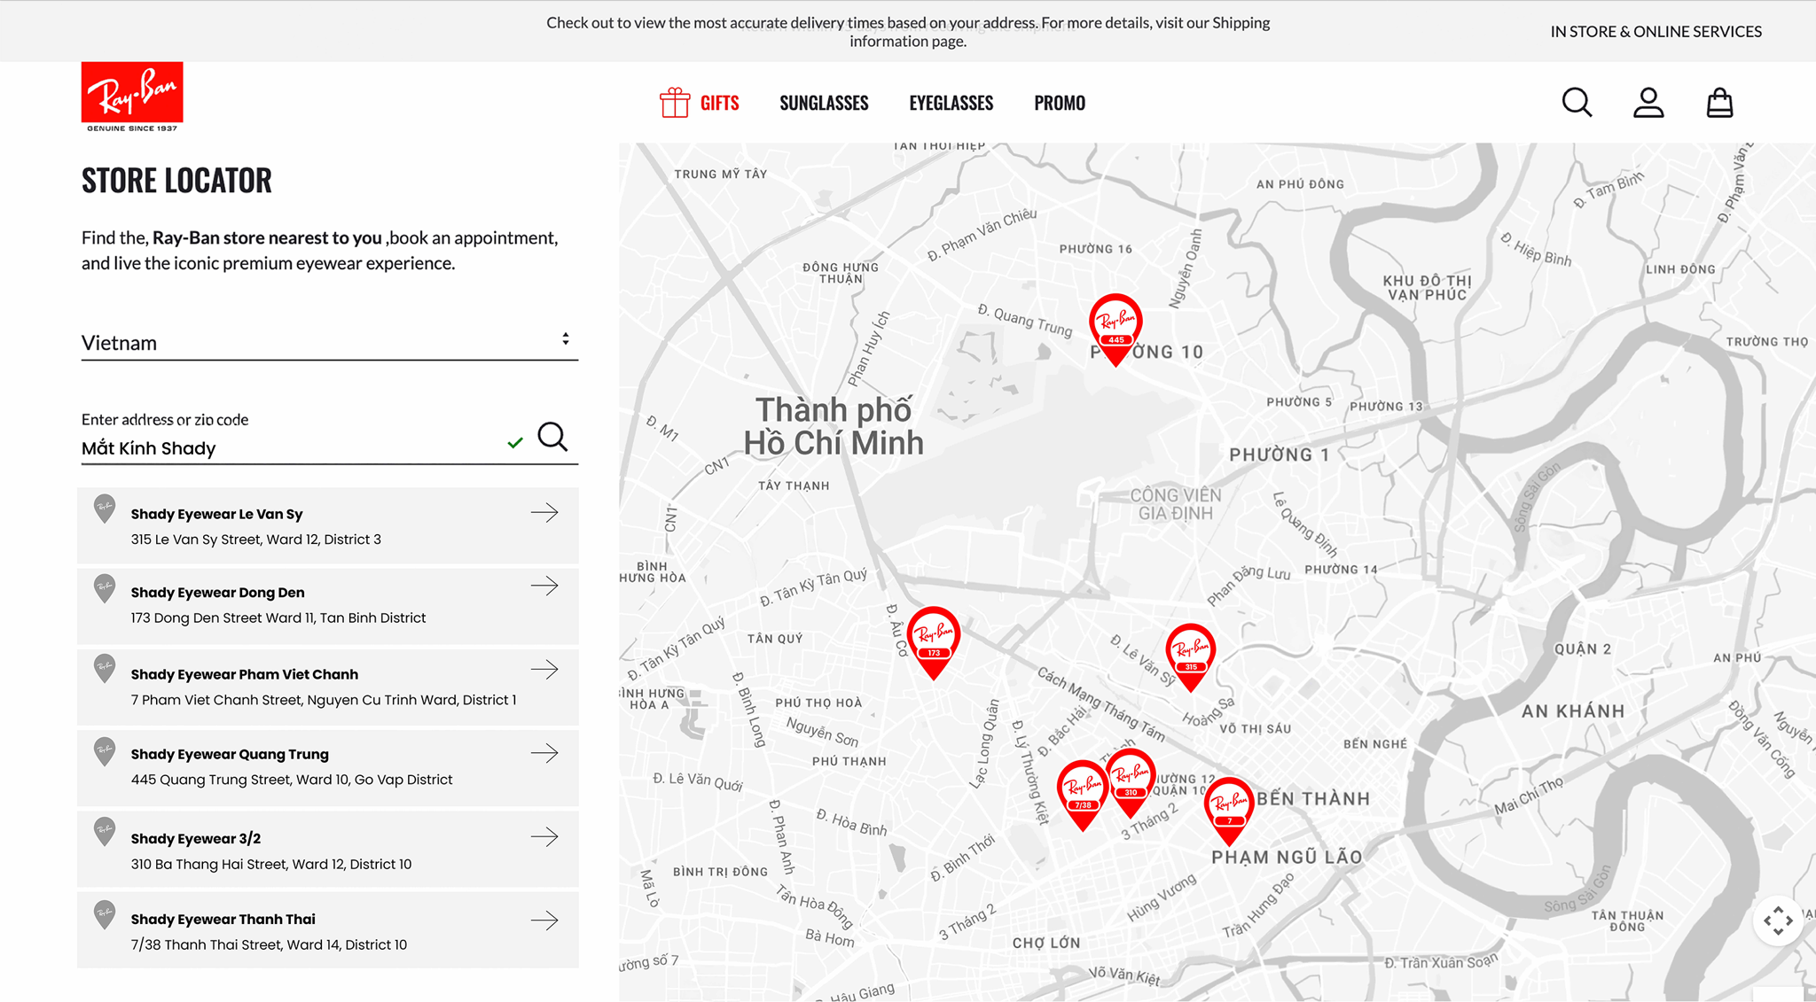Switch to the EYEGLASSES section
Viewport: 1816px width, 1002px height.
click(x=950, y=102)
